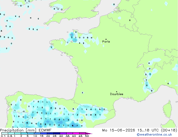Screen dimensions: 178x137
Task: Pick the 20–25 mm legend color
Action: pyautogui.click(x=50, y=133)
